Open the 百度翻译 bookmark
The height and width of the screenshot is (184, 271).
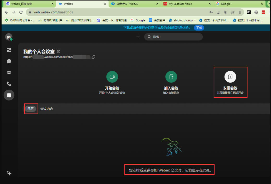point(157,20)
